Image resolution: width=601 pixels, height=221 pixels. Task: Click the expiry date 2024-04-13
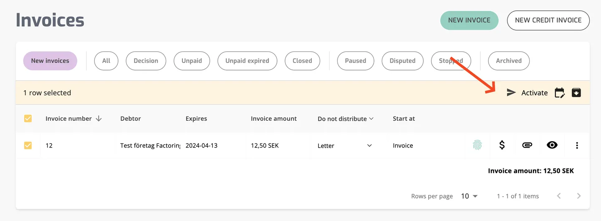pos(202,145)
